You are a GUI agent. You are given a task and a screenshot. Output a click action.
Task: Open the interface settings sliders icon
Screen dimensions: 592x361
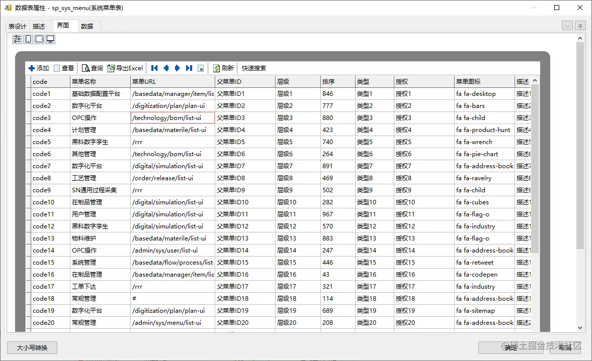tap(17, 39)
